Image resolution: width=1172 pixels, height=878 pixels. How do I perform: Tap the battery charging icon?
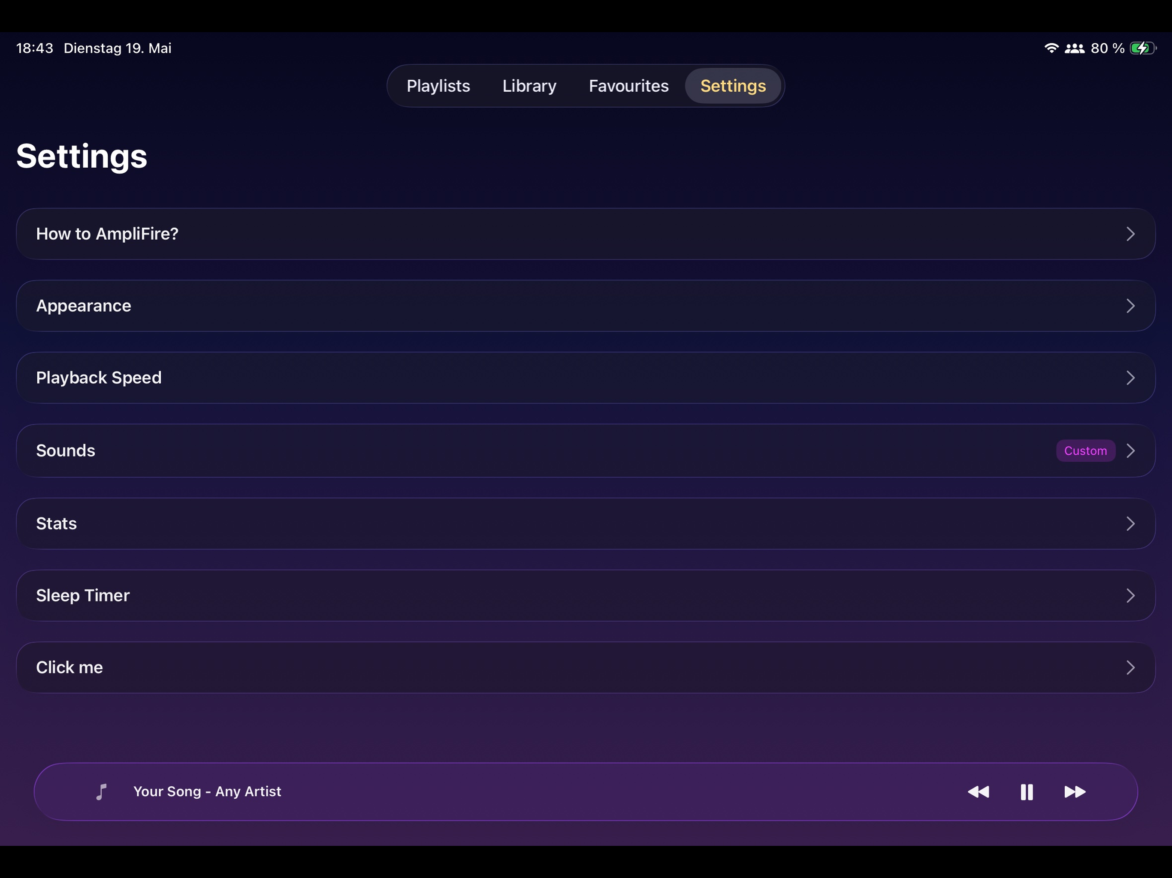click(1143, 48)
